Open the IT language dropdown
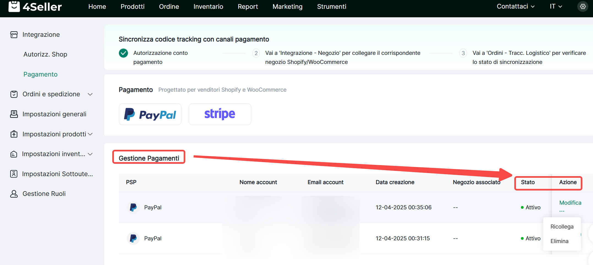Image resolution: width=593 pixels, height=265 pixels. click(x=556, y=7)
